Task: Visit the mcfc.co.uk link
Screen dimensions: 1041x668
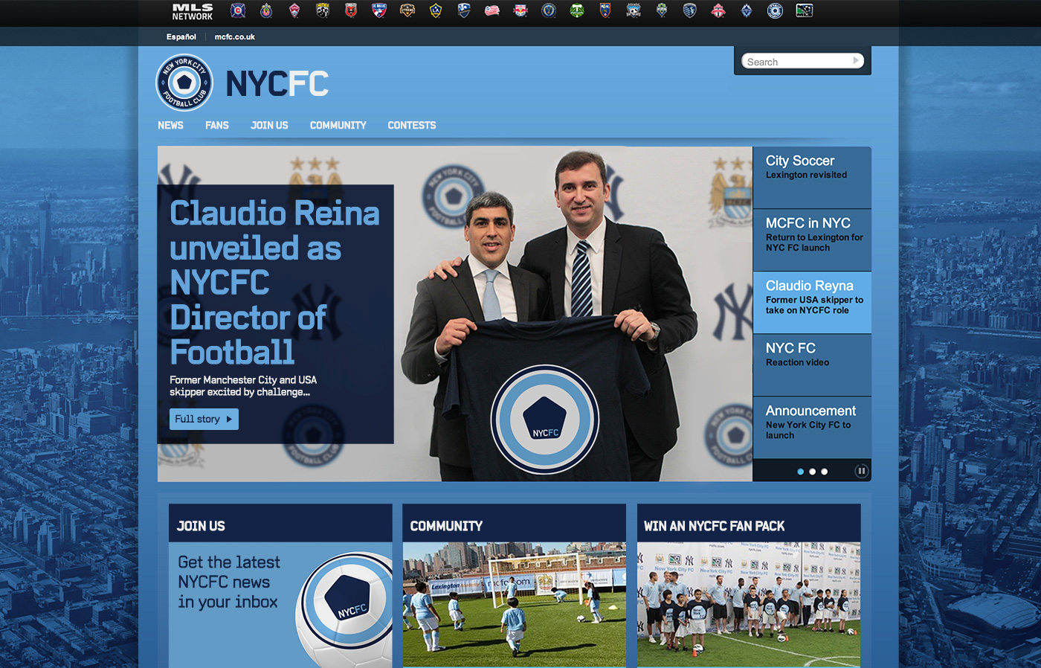Action: (x=235, y=36)
